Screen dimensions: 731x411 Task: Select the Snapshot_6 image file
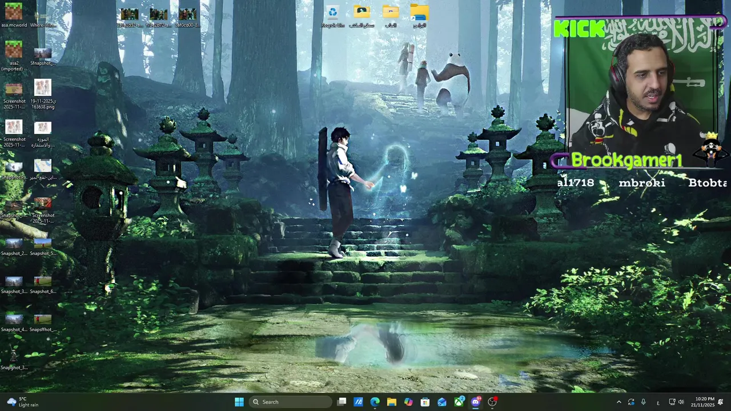(43, 285)
